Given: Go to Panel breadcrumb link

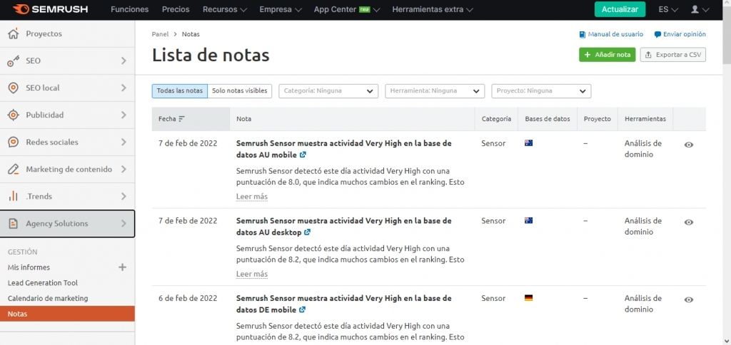Looking at the screenshot, I should (x=161, y=34).
